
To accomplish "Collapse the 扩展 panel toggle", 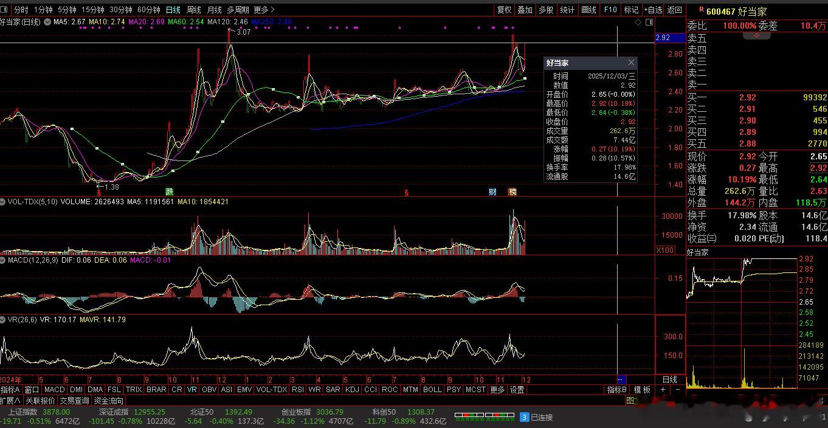I will click(11, 401).
